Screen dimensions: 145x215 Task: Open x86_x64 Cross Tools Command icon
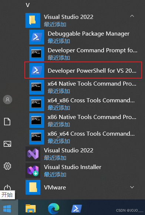pos(37,137)
